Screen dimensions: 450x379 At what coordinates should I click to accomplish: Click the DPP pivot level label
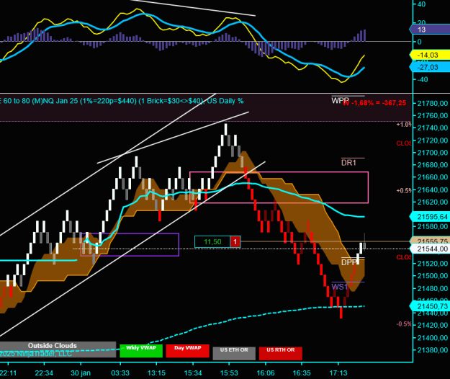point(348,262)
